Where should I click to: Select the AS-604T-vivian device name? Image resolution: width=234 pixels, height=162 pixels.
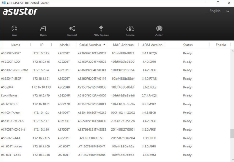pyautogui.click(x=12, y=147)
